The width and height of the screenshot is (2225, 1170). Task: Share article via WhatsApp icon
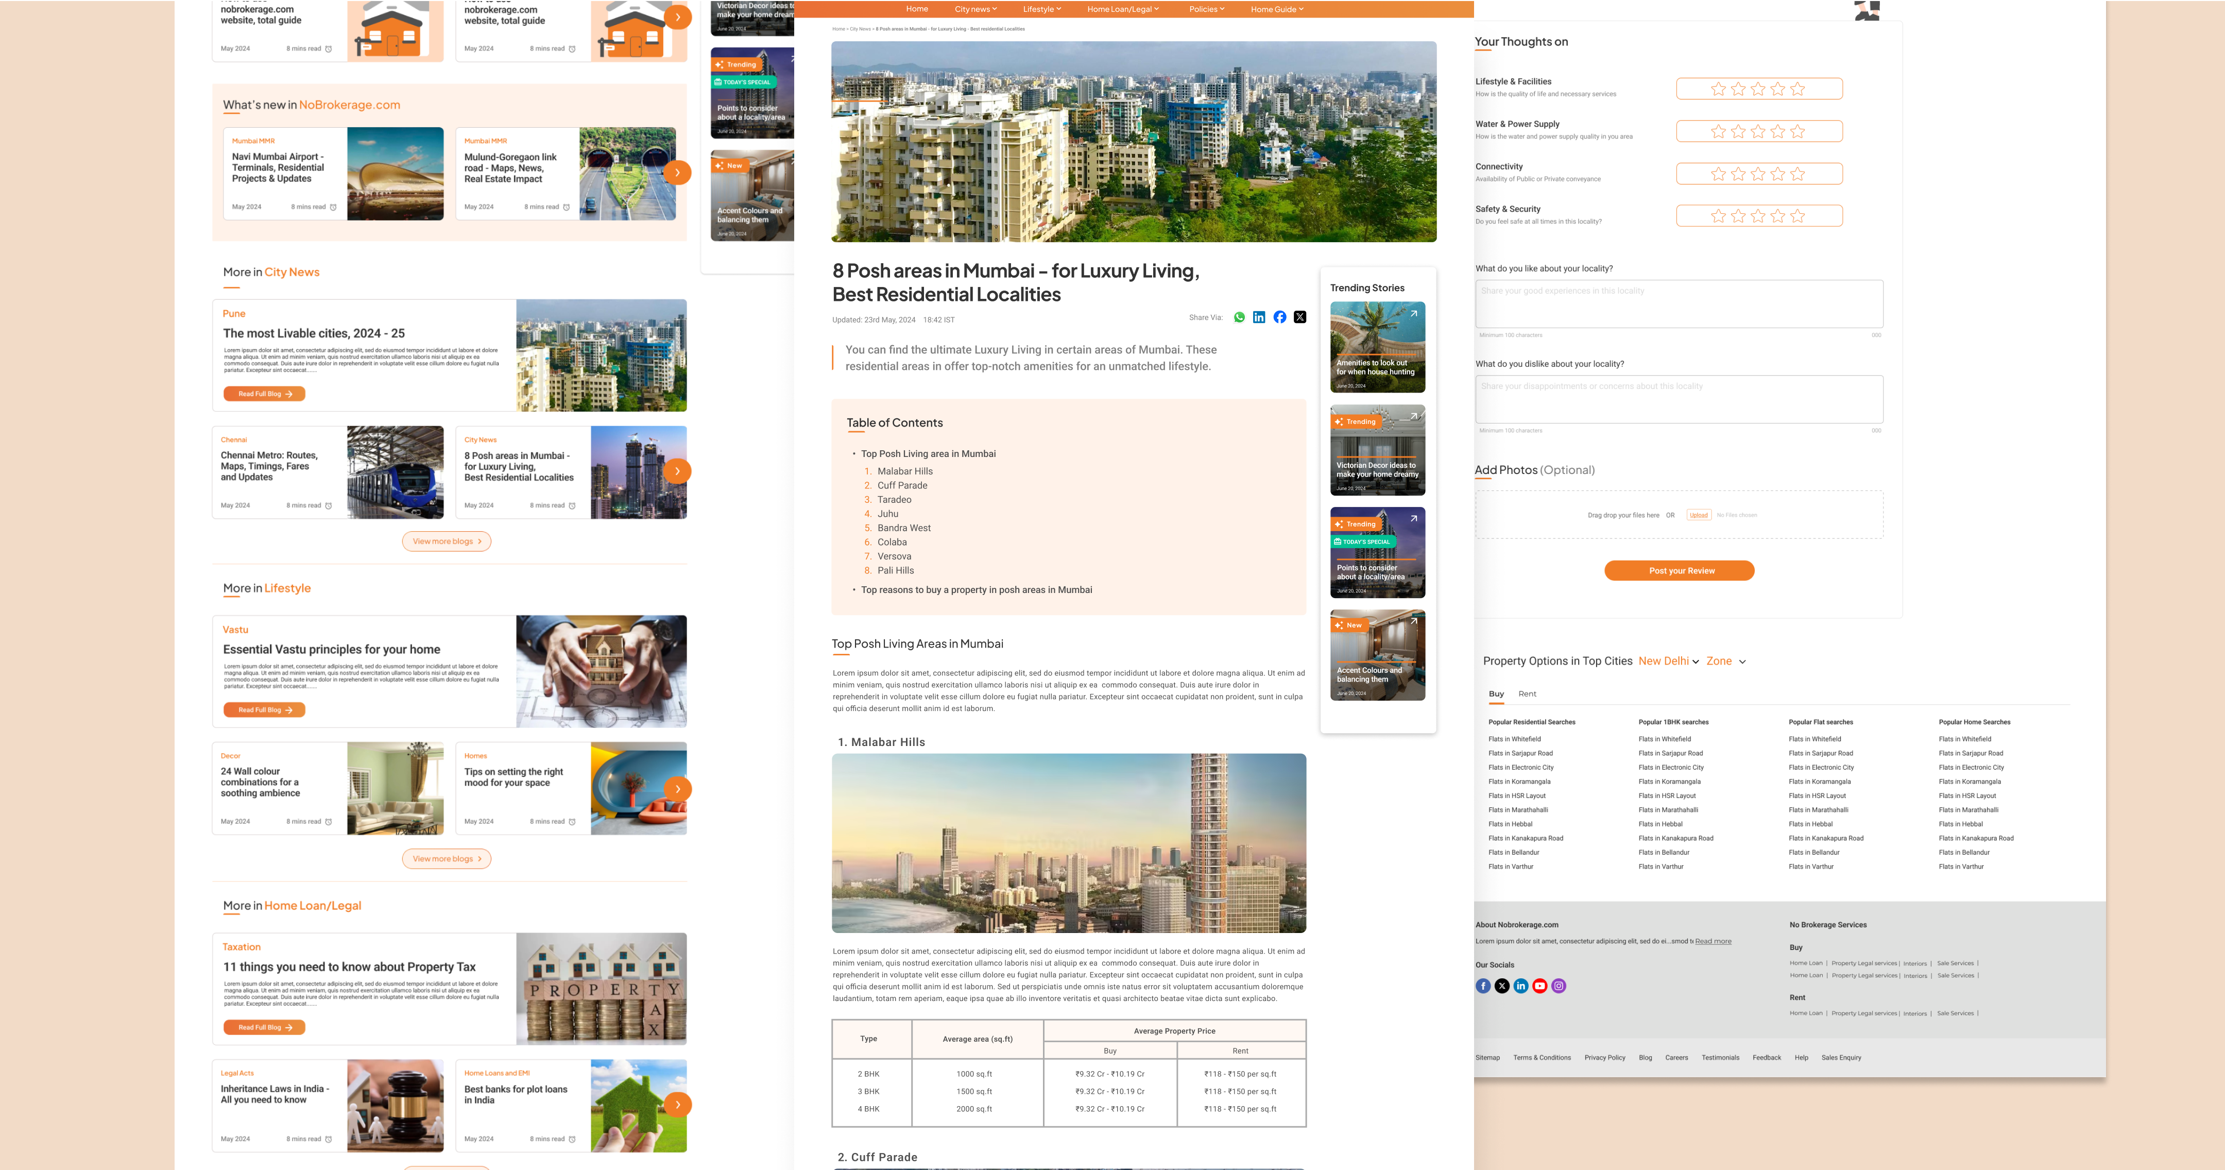click(x=1240, y=317)
